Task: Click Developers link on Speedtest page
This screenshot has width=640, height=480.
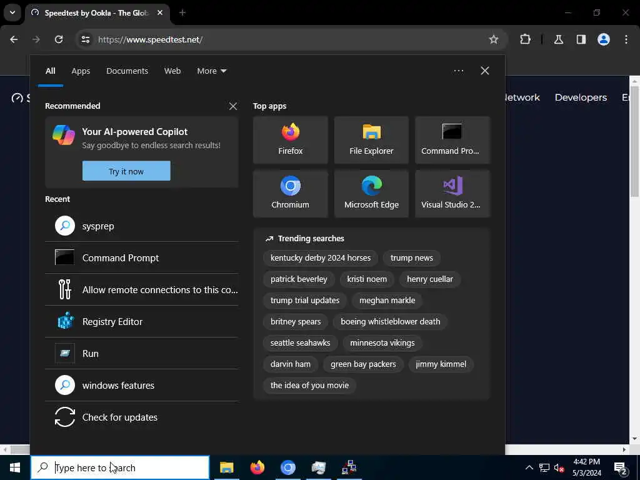Action: point(581,97)
